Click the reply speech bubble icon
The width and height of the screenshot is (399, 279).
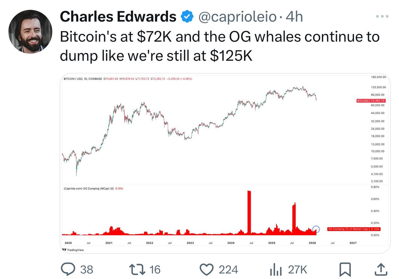tap(68, 269)
